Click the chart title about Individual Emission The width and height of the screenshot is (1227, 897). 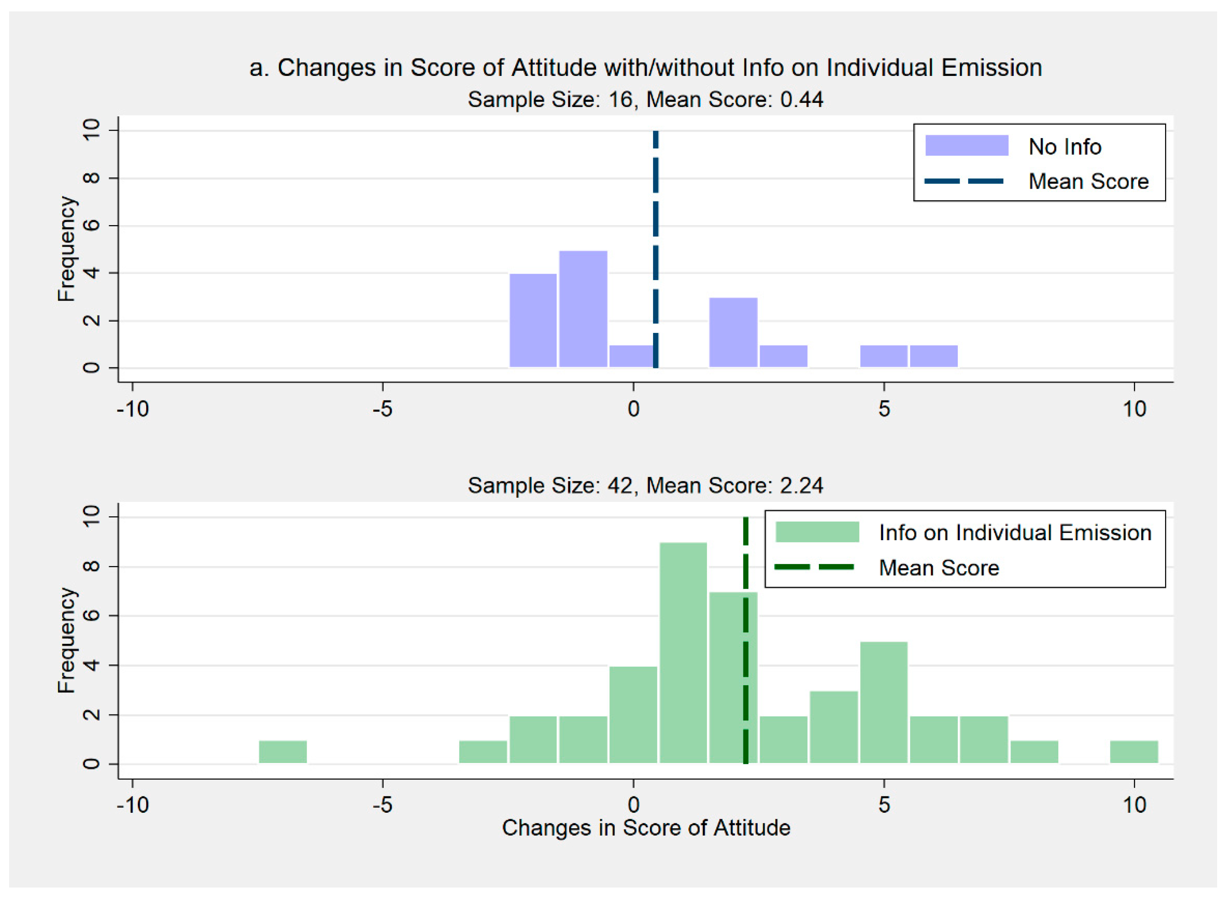(645, 68)
